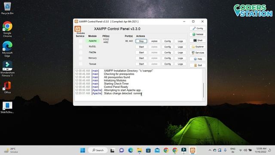Open Mercury Config
The width and height of the screenshot is (275, 155).
168,58
